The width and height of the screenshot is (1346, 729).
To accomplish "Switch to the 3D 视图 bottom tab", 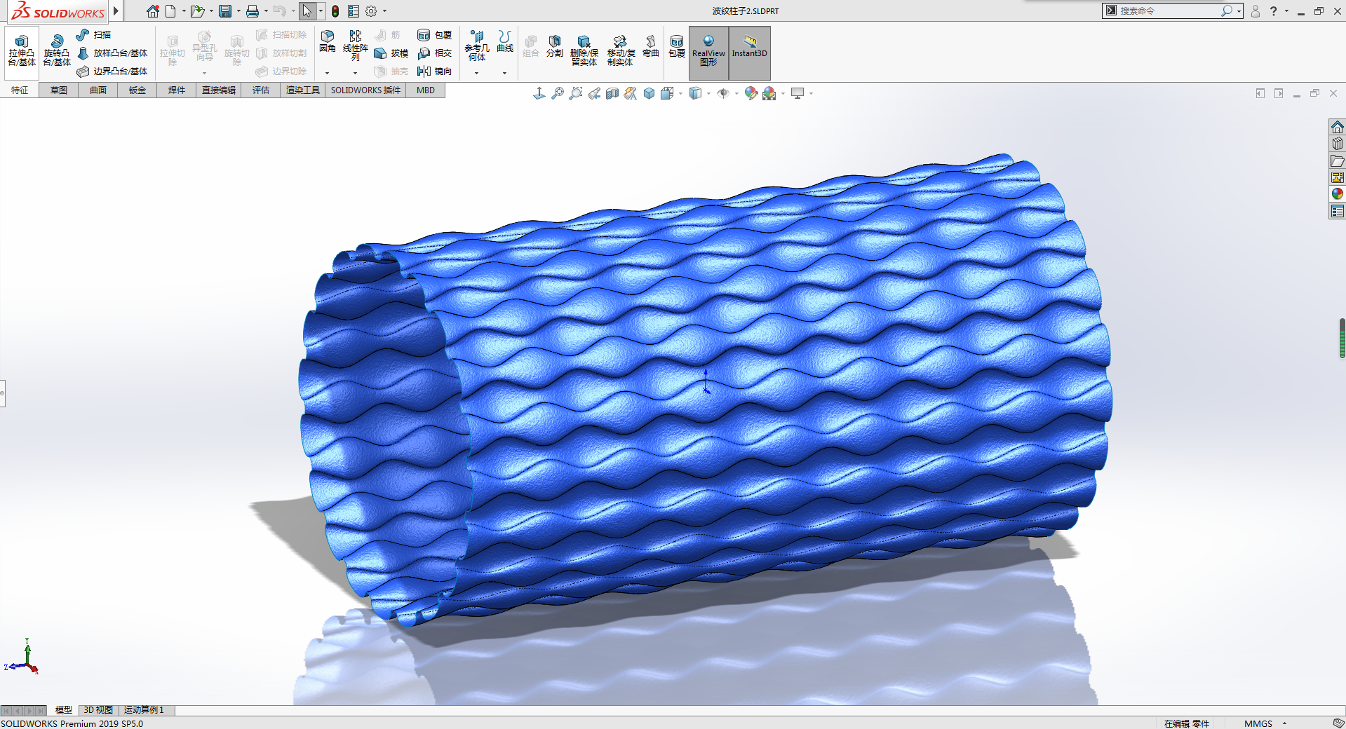I will click(98, 710).
